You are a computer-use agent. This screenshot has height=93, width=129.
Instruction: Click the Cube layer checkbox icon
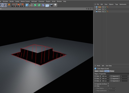(103, 7)
